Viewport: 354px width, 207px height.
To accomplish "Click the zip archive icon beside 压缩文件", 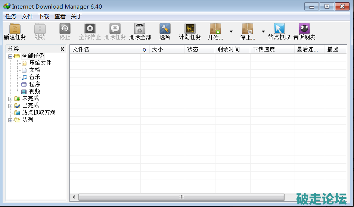I will tap(24, 63).
